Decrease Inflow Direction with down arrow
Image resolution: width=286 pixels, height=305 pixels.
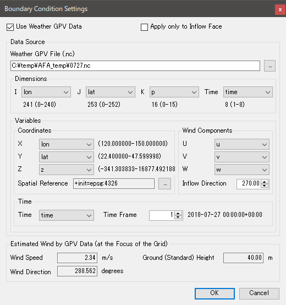(x=265, y=186)
